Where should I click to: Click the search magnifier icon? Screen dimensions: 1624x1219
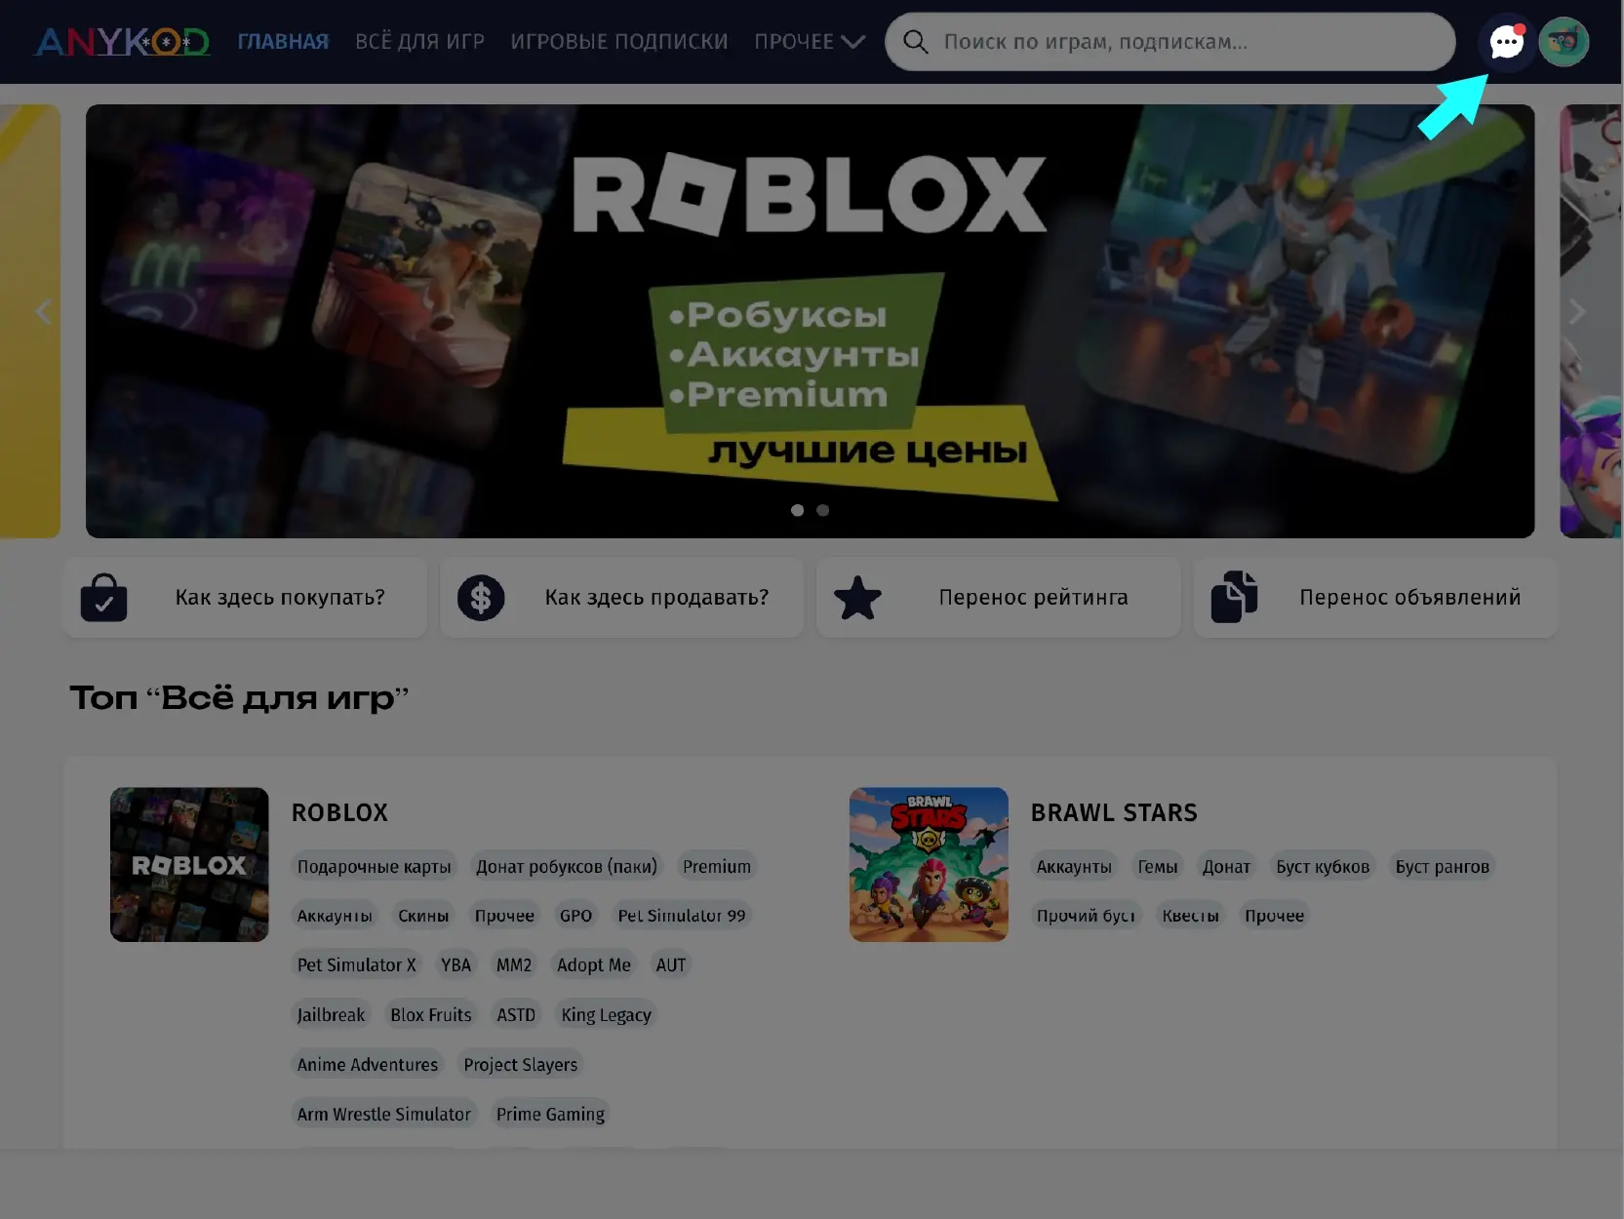[915, 42]
